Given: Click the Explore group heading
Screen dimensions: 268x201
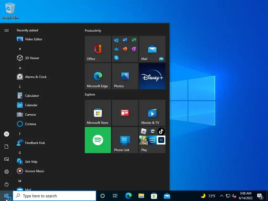Looking at the screenshot, I should (90, 94).
